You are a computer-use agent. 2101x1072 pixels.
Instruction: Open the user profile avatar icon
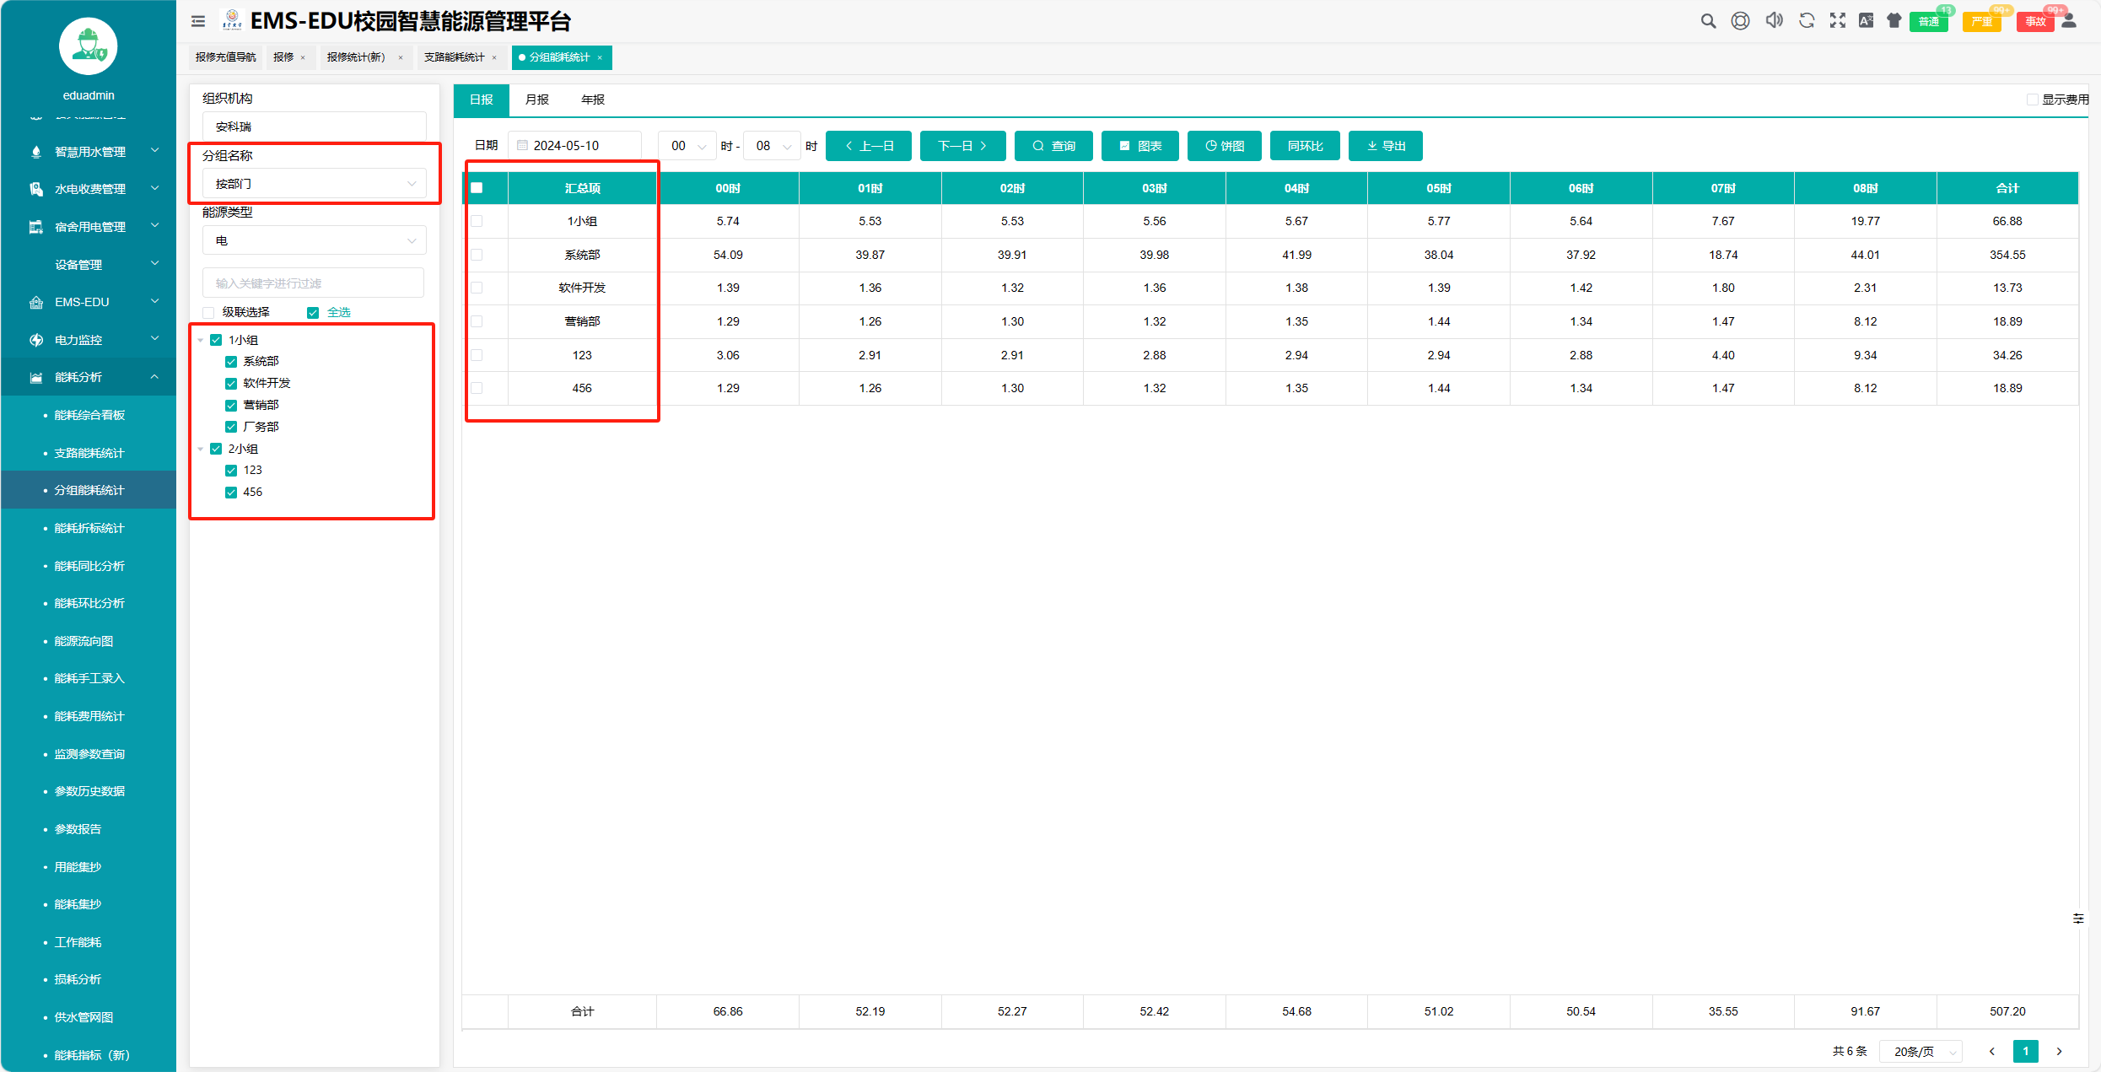pos(2069,21)
